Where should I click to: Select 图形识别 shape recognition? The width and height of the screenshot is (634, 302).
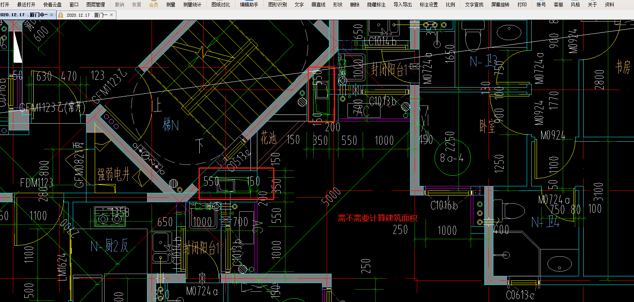[277, 5]
